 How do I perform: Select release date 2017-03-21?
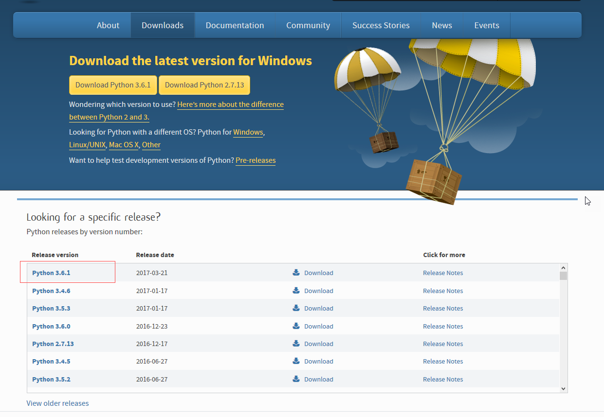click(152, 273)
